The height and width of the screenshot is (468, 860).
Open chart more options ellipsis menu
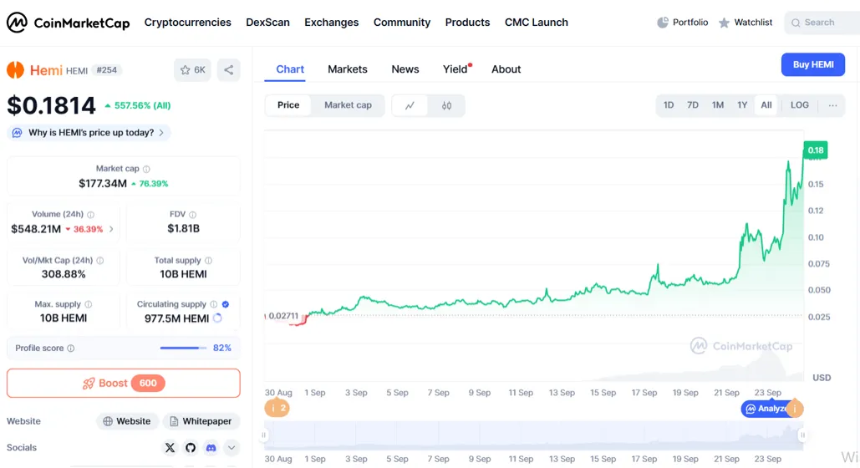[832, 105]
